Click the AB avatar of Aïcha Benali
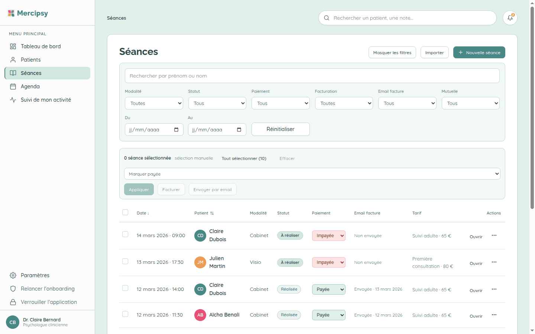This screenshot has width=535, height=334. click(200, 315)
